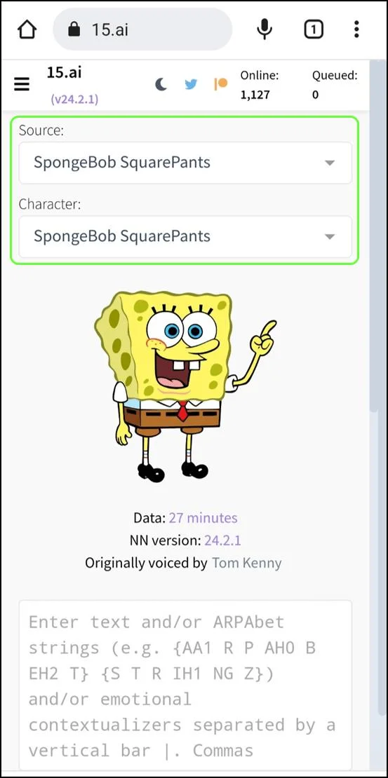Toggle dark mode with moon icon
The image size is (388, 778).
click(x=161, y=84)
